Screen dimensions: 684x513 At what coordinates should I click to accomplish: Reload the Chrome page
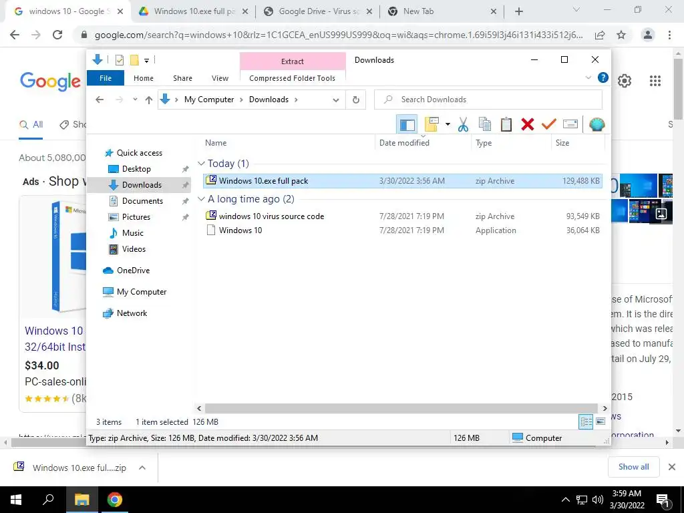(57, 35)
